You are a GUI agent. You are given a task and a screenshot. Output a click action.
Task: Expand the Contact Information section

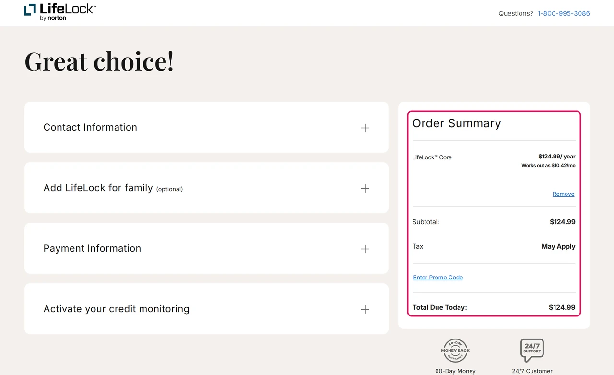pyautogui.click(x=206, y=127)
